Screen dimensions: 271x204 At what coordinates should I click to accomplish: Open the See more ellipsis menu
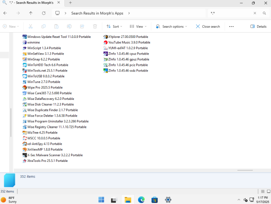tap(231, 27)
